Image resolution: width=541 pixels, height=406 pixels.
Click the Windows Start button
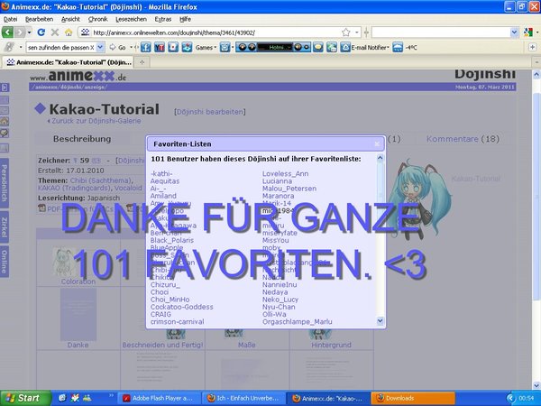point(25,398)
